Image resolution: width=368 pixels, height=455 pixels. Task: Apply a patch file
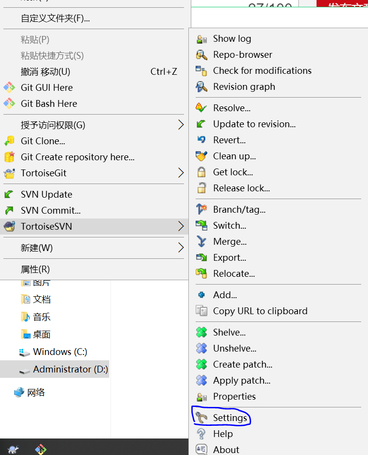coord(242,380)
